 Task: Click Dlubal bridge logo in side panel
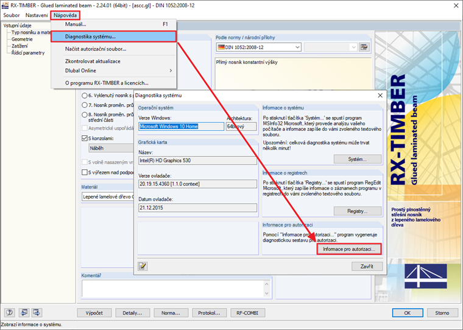pos(425,276)
